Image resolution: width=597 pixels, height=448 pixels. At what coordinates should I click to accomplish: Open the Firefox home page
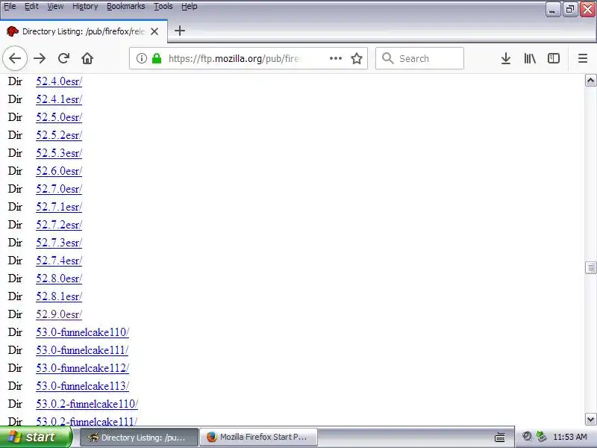coord(87,58)
